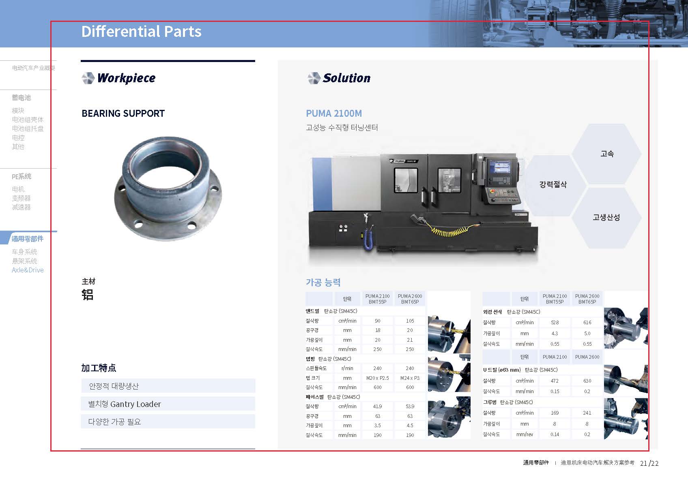The image size is (688, 486).
Task: Click the hexagon icon beside Workpiece heading
Action: (x=88, y=78)
